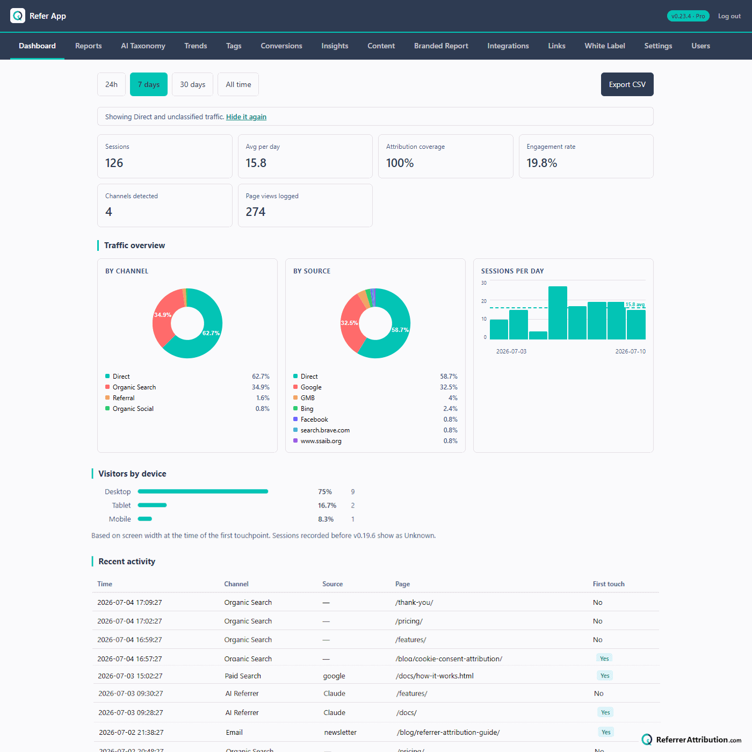
Task: Click the Attribution coverage card
Action: click(446, 156)
